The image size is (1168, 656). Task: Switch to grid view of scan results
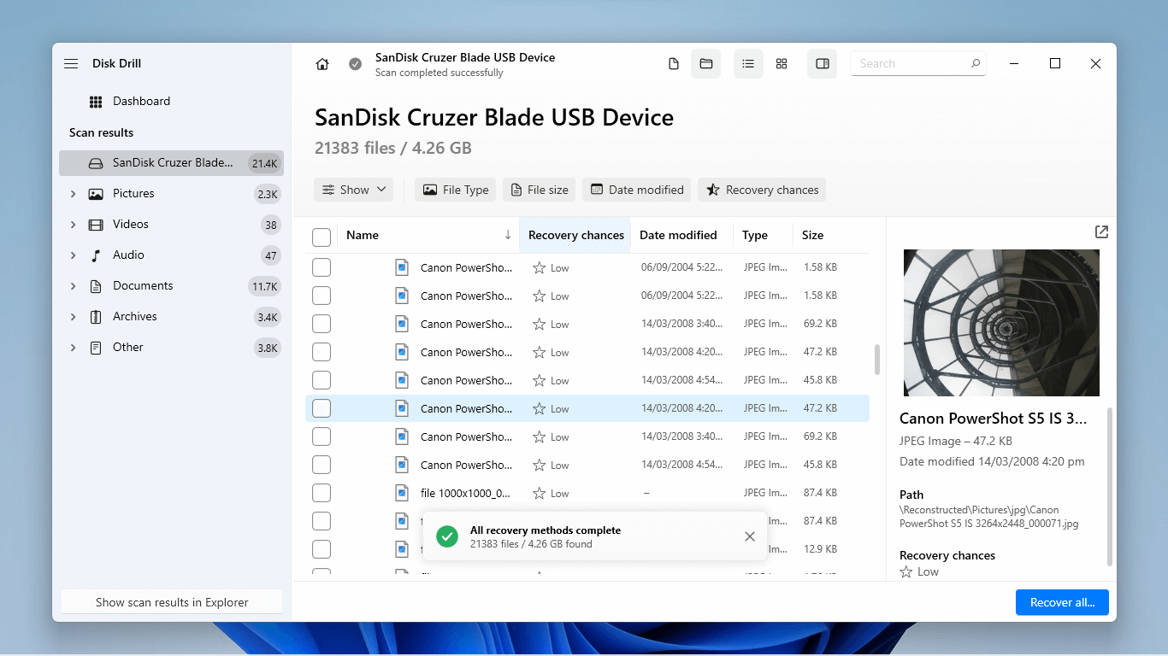pyautogui.click(x=781, y=63)
